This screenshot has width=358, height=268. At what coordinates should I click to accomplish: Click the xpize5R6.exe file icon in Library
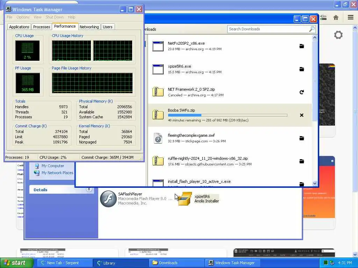pyautogui.click(x=158, y=69)
